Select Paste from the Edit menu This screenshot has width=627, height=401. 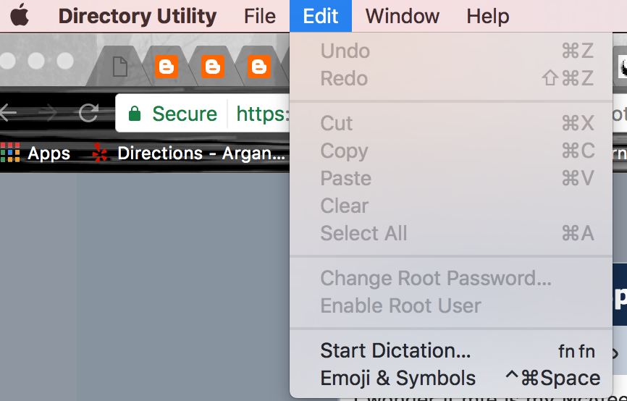[x=451, y=178]
